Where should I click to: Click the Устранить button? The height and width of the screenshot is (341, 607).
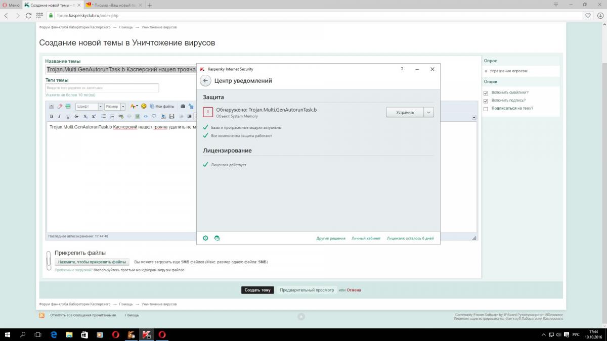coord(405,112)
